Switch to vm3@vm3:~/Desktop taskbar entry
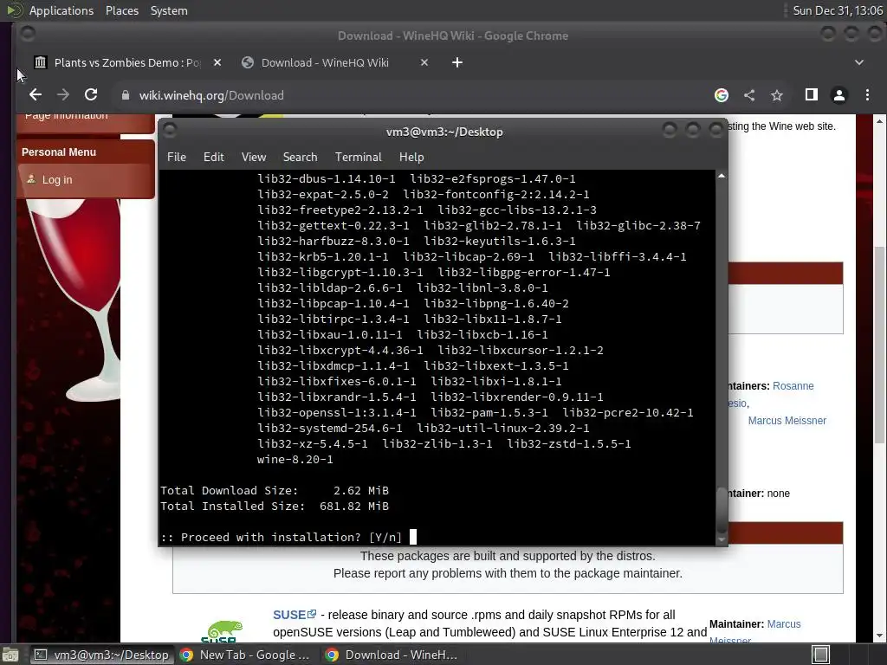The height and width of the screenshot is (665, 887). 101,655
